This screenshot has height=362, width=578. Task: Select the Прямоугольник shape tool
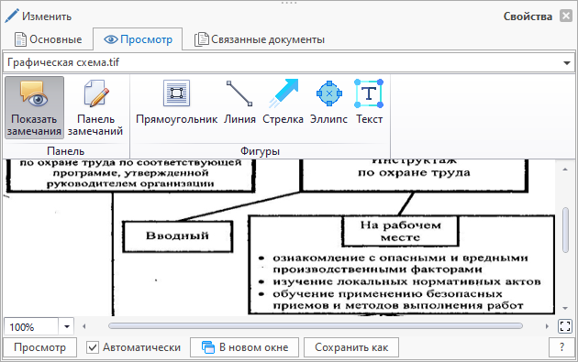176,103
